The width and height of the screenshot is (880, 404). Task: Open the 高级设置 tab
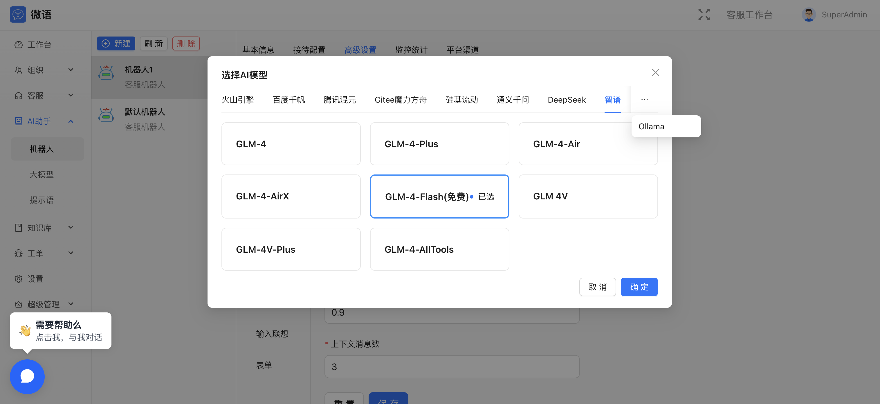(360, 50)
